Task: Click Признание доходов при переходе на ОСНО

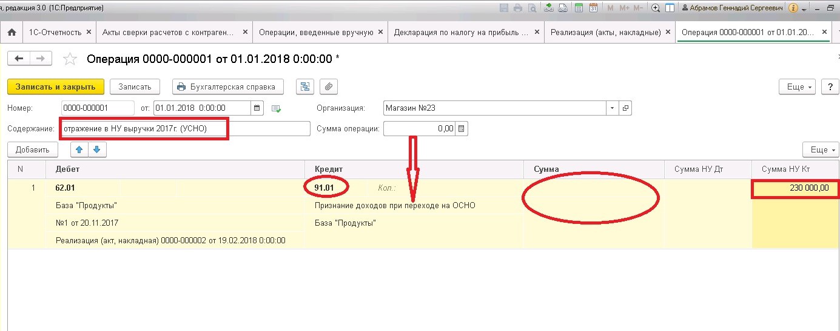Action: 395,205
